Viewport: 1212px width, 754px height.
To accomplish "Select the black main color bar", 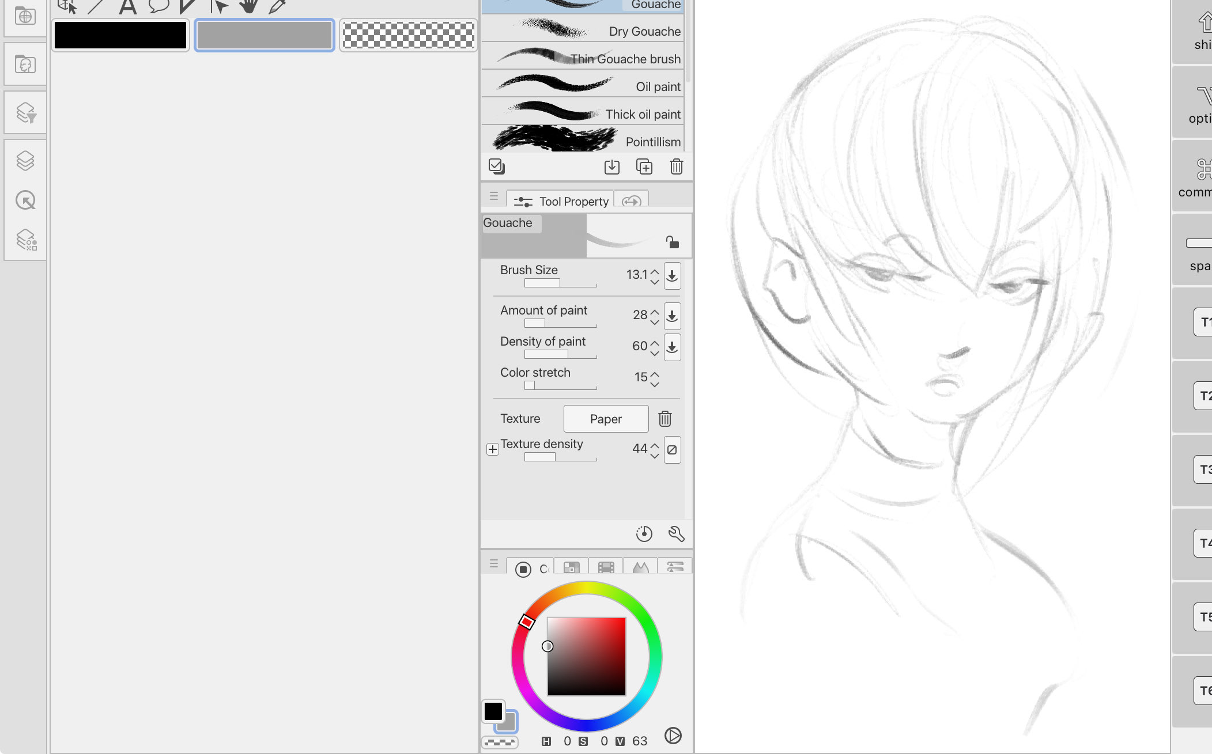I will 120,35.
